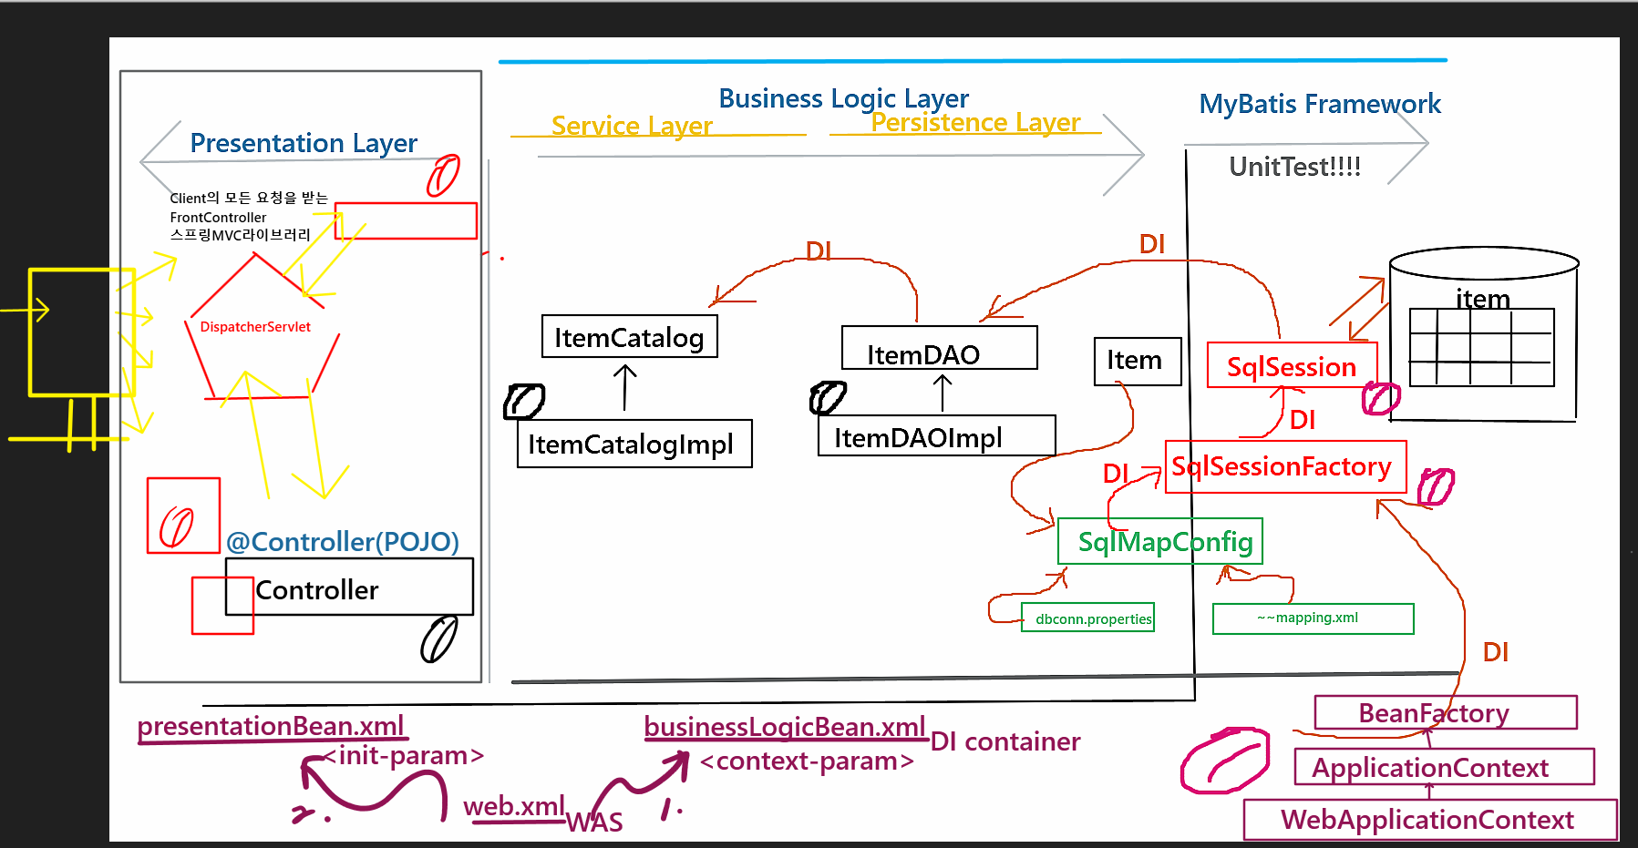Select the item table grid
This screenshot has width=1638, height=848.
[1482, 347]
